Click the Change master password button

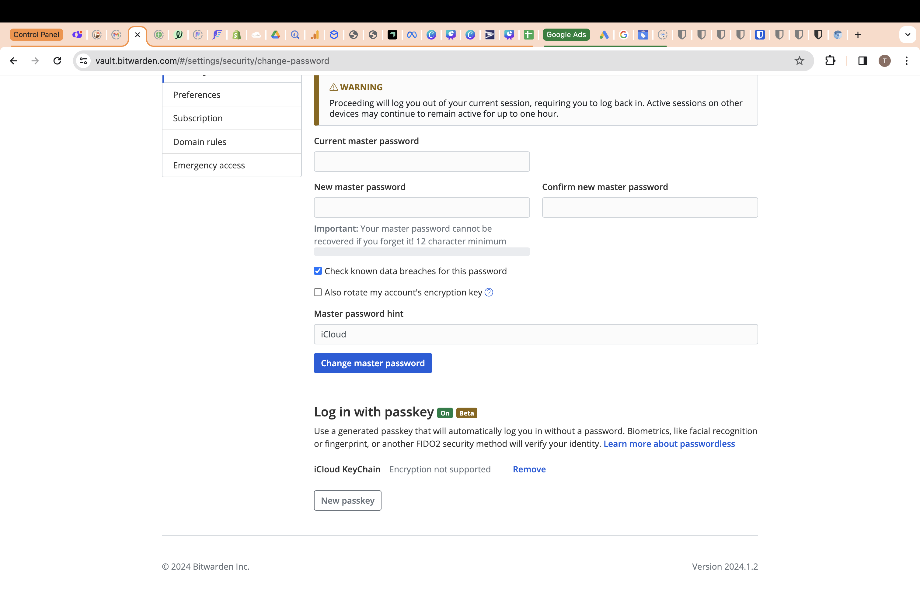click(373, 363)
